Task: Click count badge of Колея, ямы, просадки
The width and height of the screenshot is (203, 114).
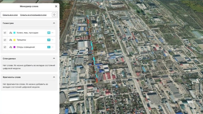Action: tap(49, 33)
